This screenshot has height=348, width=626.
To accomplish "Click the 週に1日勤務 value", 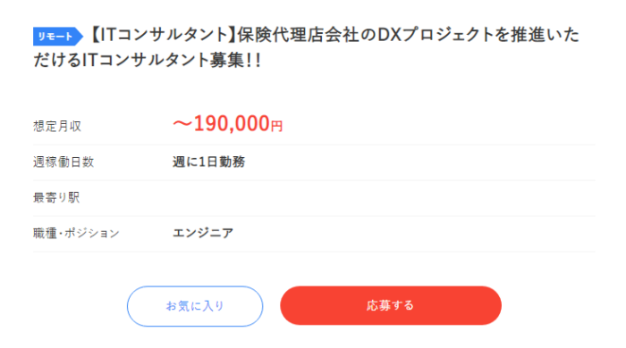I will [208, 162].
